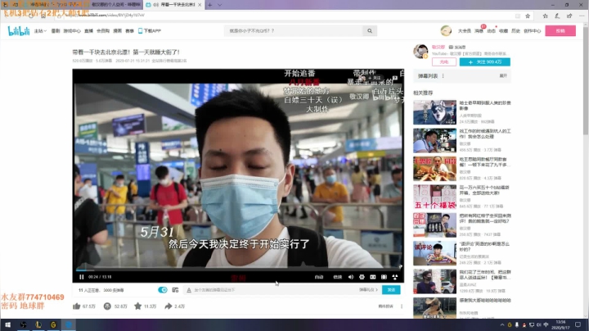Open the 主站 dropdown in navigation

click(40, 31)
